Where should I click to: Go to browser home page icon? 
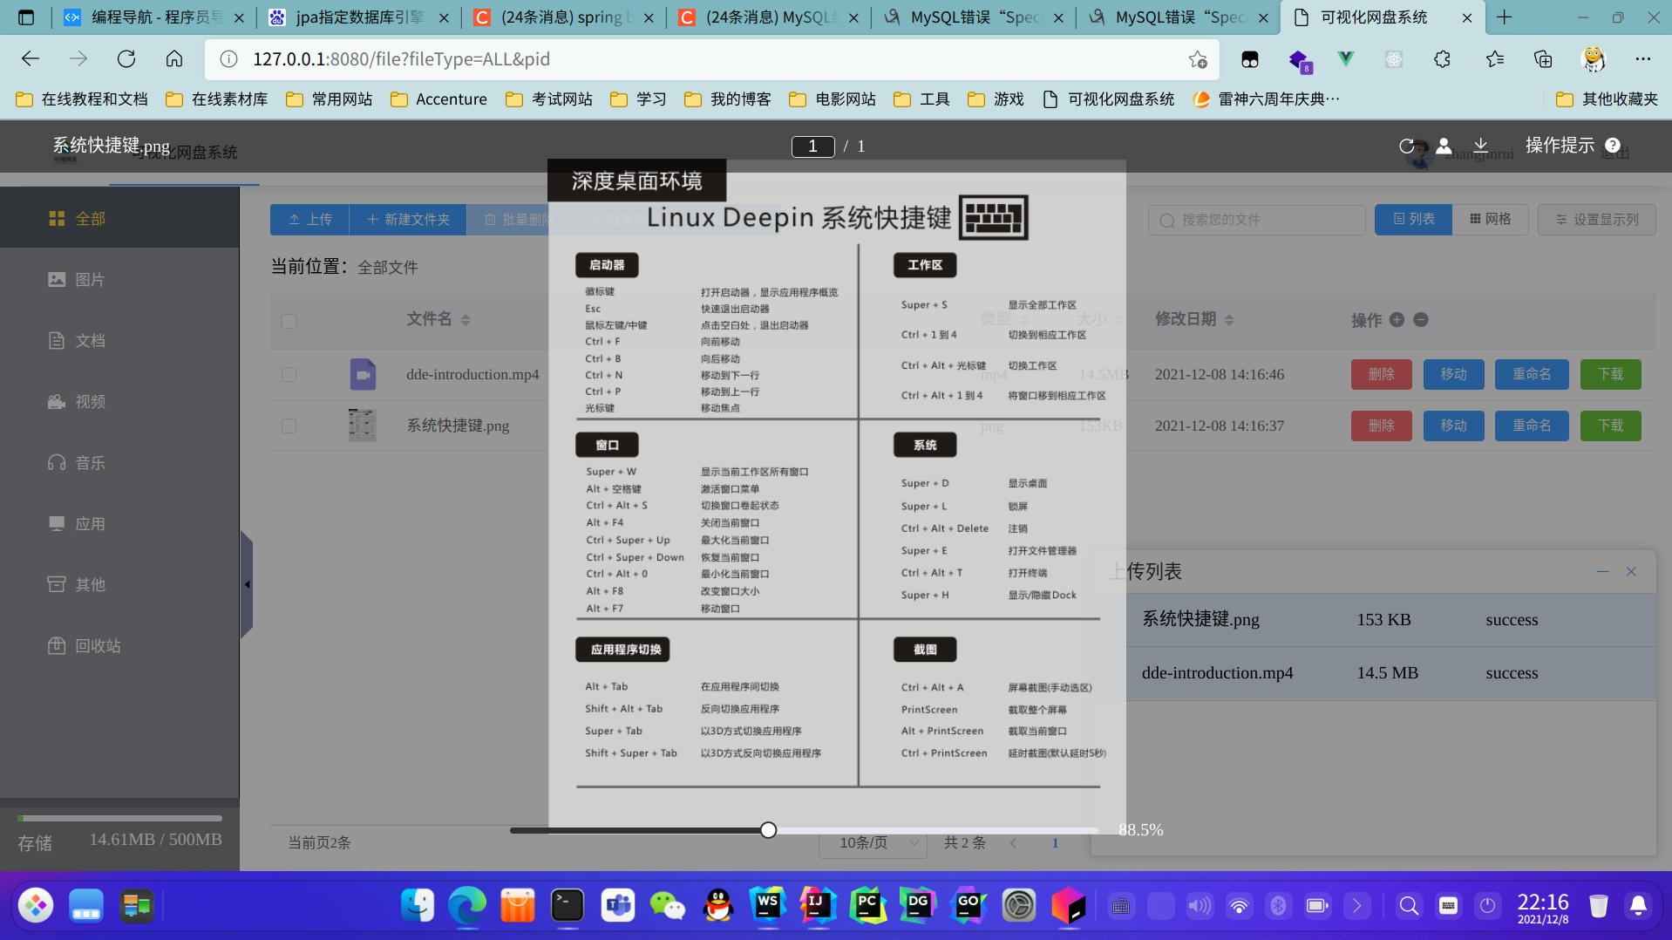(x=174, y=58)
